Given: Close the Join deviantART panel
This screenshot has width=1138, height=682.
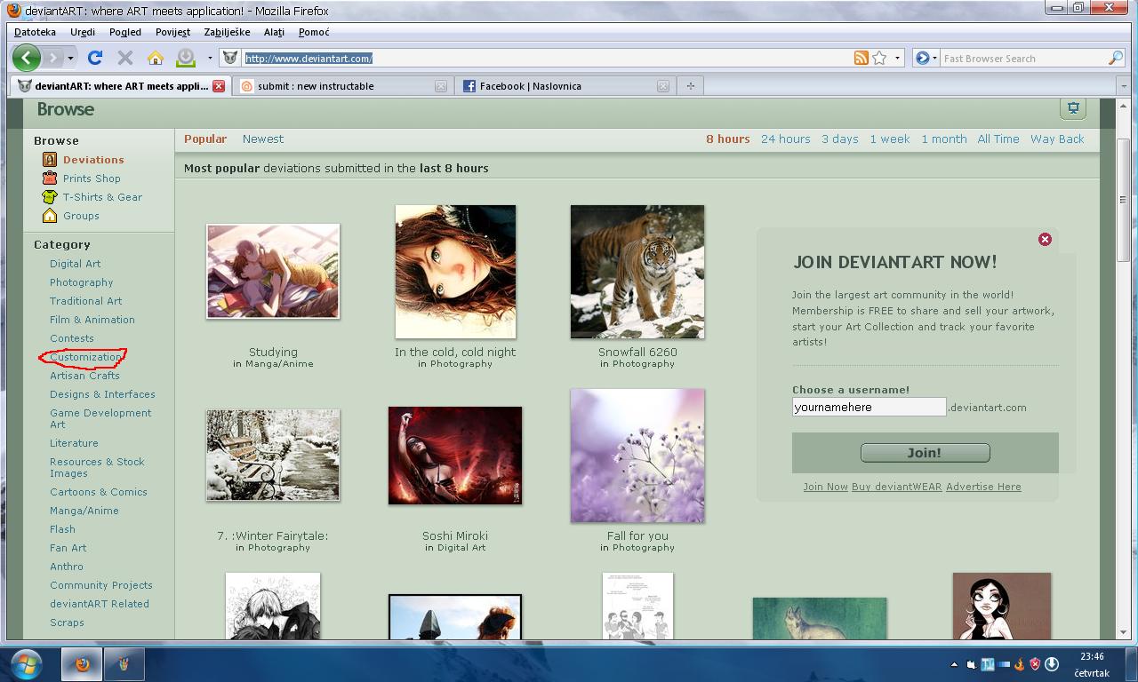Looking at the screenshot, I should point(1045,239).
